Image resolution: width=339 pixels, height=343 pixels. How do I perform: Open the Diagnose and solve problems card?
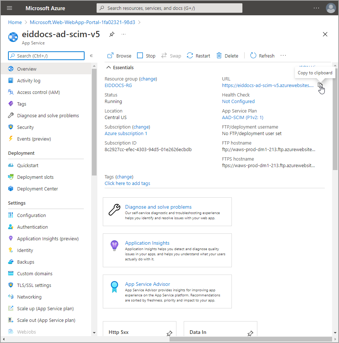pyautogui.click(x=158, y=207)
